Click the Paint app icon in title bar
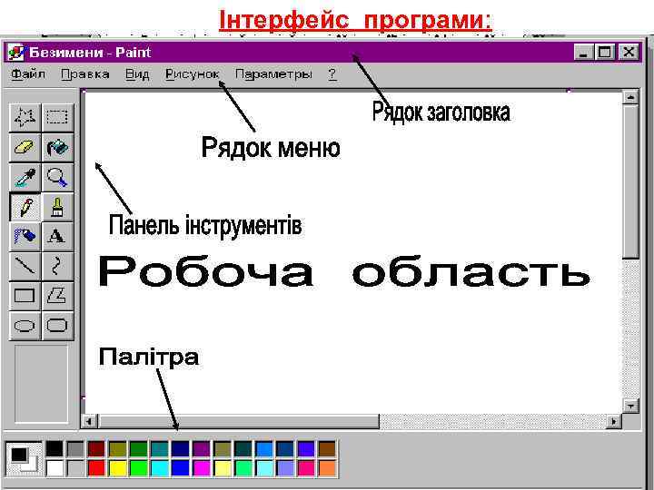The image size is (654, 490). click(x=16, y=53)
